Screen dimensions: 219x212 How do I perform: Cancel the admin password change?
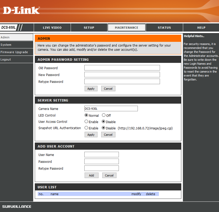pyautogui.click(x=108, y=89)
